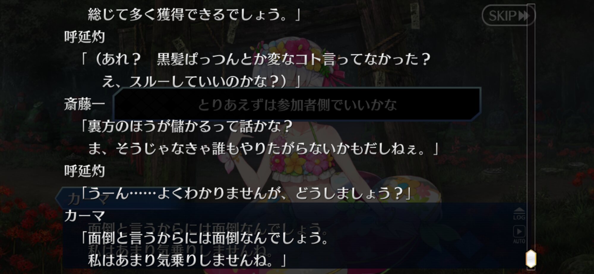Select the カーマ speaker name in log
The height and width of the screenshot is (274, 594).
(x=85, y=216)
